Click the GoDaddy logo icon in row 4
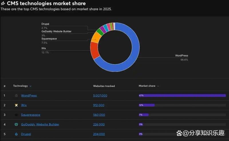This screenshot has width=229, height=141. (16, 124)
